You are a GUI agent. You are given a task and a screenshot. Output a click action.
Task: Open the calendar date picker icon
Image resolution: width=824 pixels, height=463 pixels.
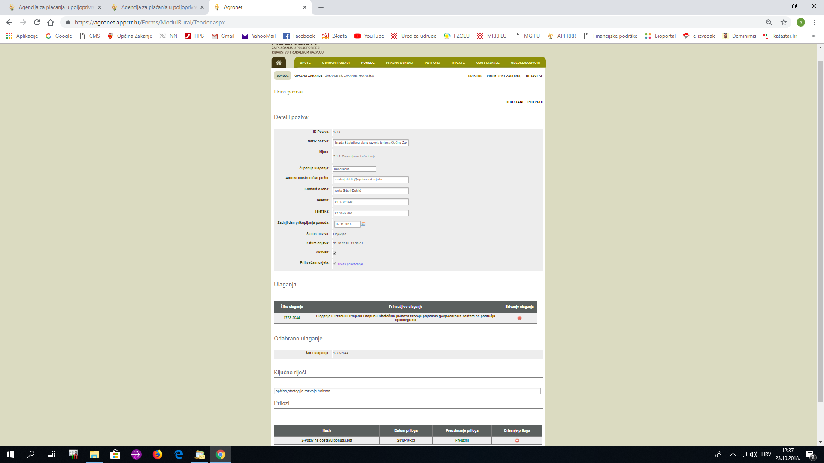click(364, 224)
